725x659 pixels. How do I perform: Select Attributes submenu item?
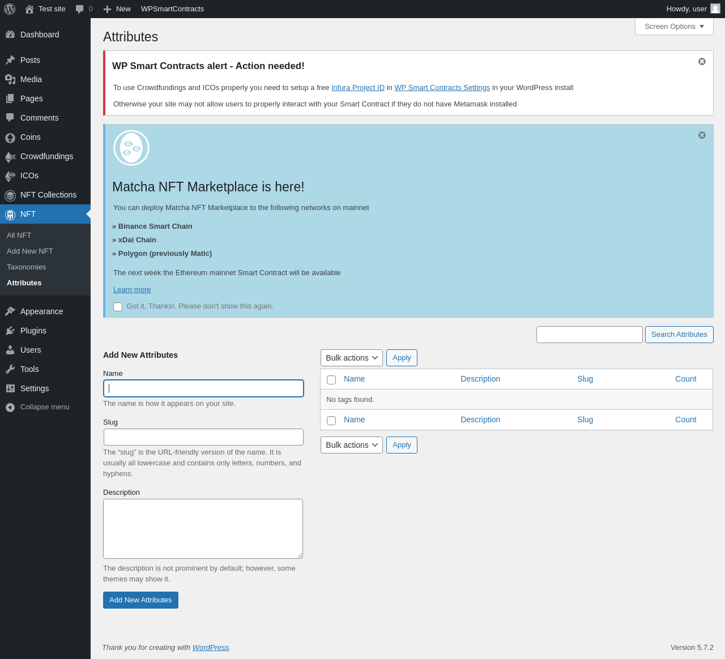point(24,283)
